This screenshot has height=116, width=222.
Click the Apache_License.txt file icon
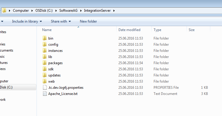[x=45, y=94]
